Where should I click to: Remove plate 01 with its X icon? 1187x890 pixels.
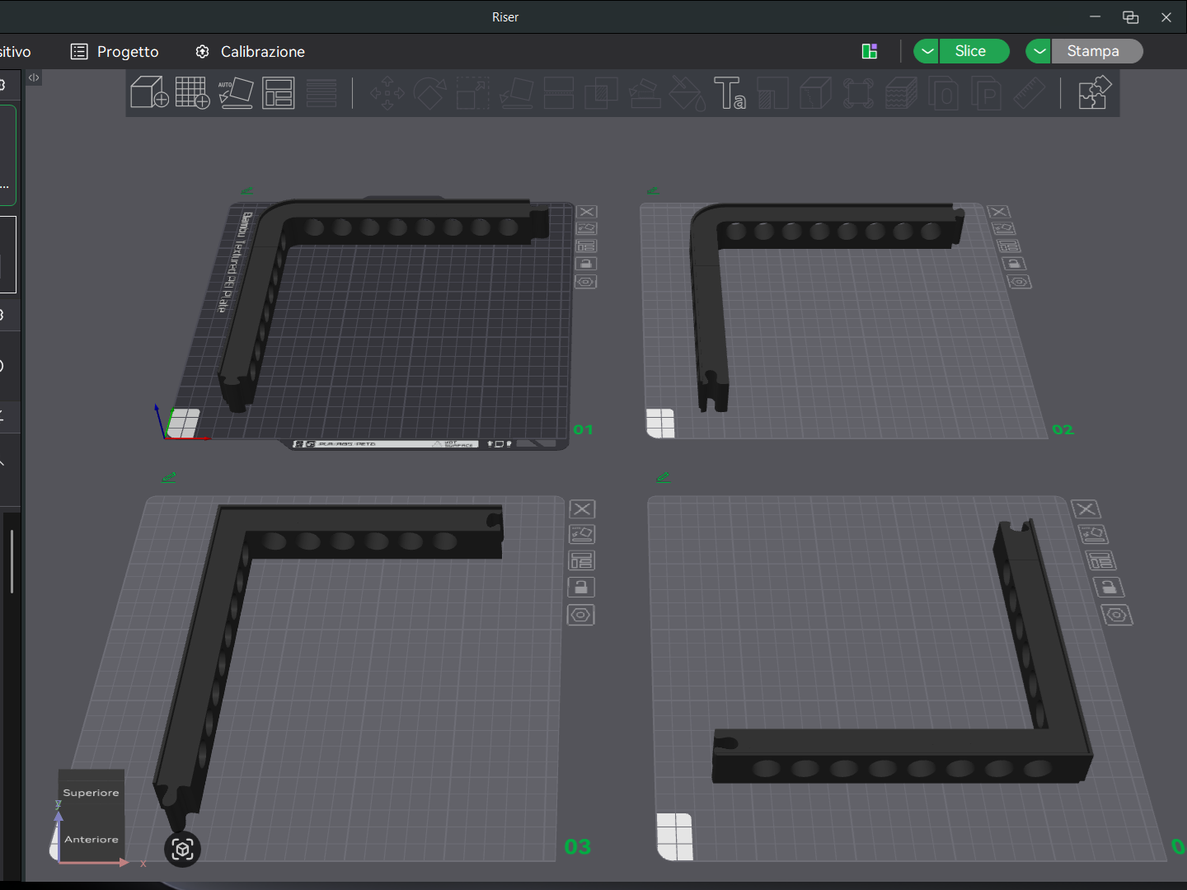coord(587,212)
